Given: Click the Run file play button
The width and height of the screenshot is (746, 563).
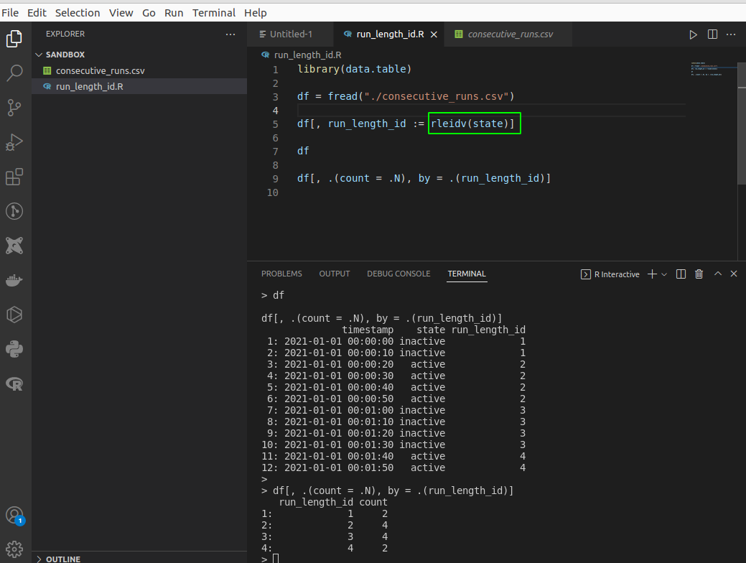Looking at the screenshot, I should 693,34.
